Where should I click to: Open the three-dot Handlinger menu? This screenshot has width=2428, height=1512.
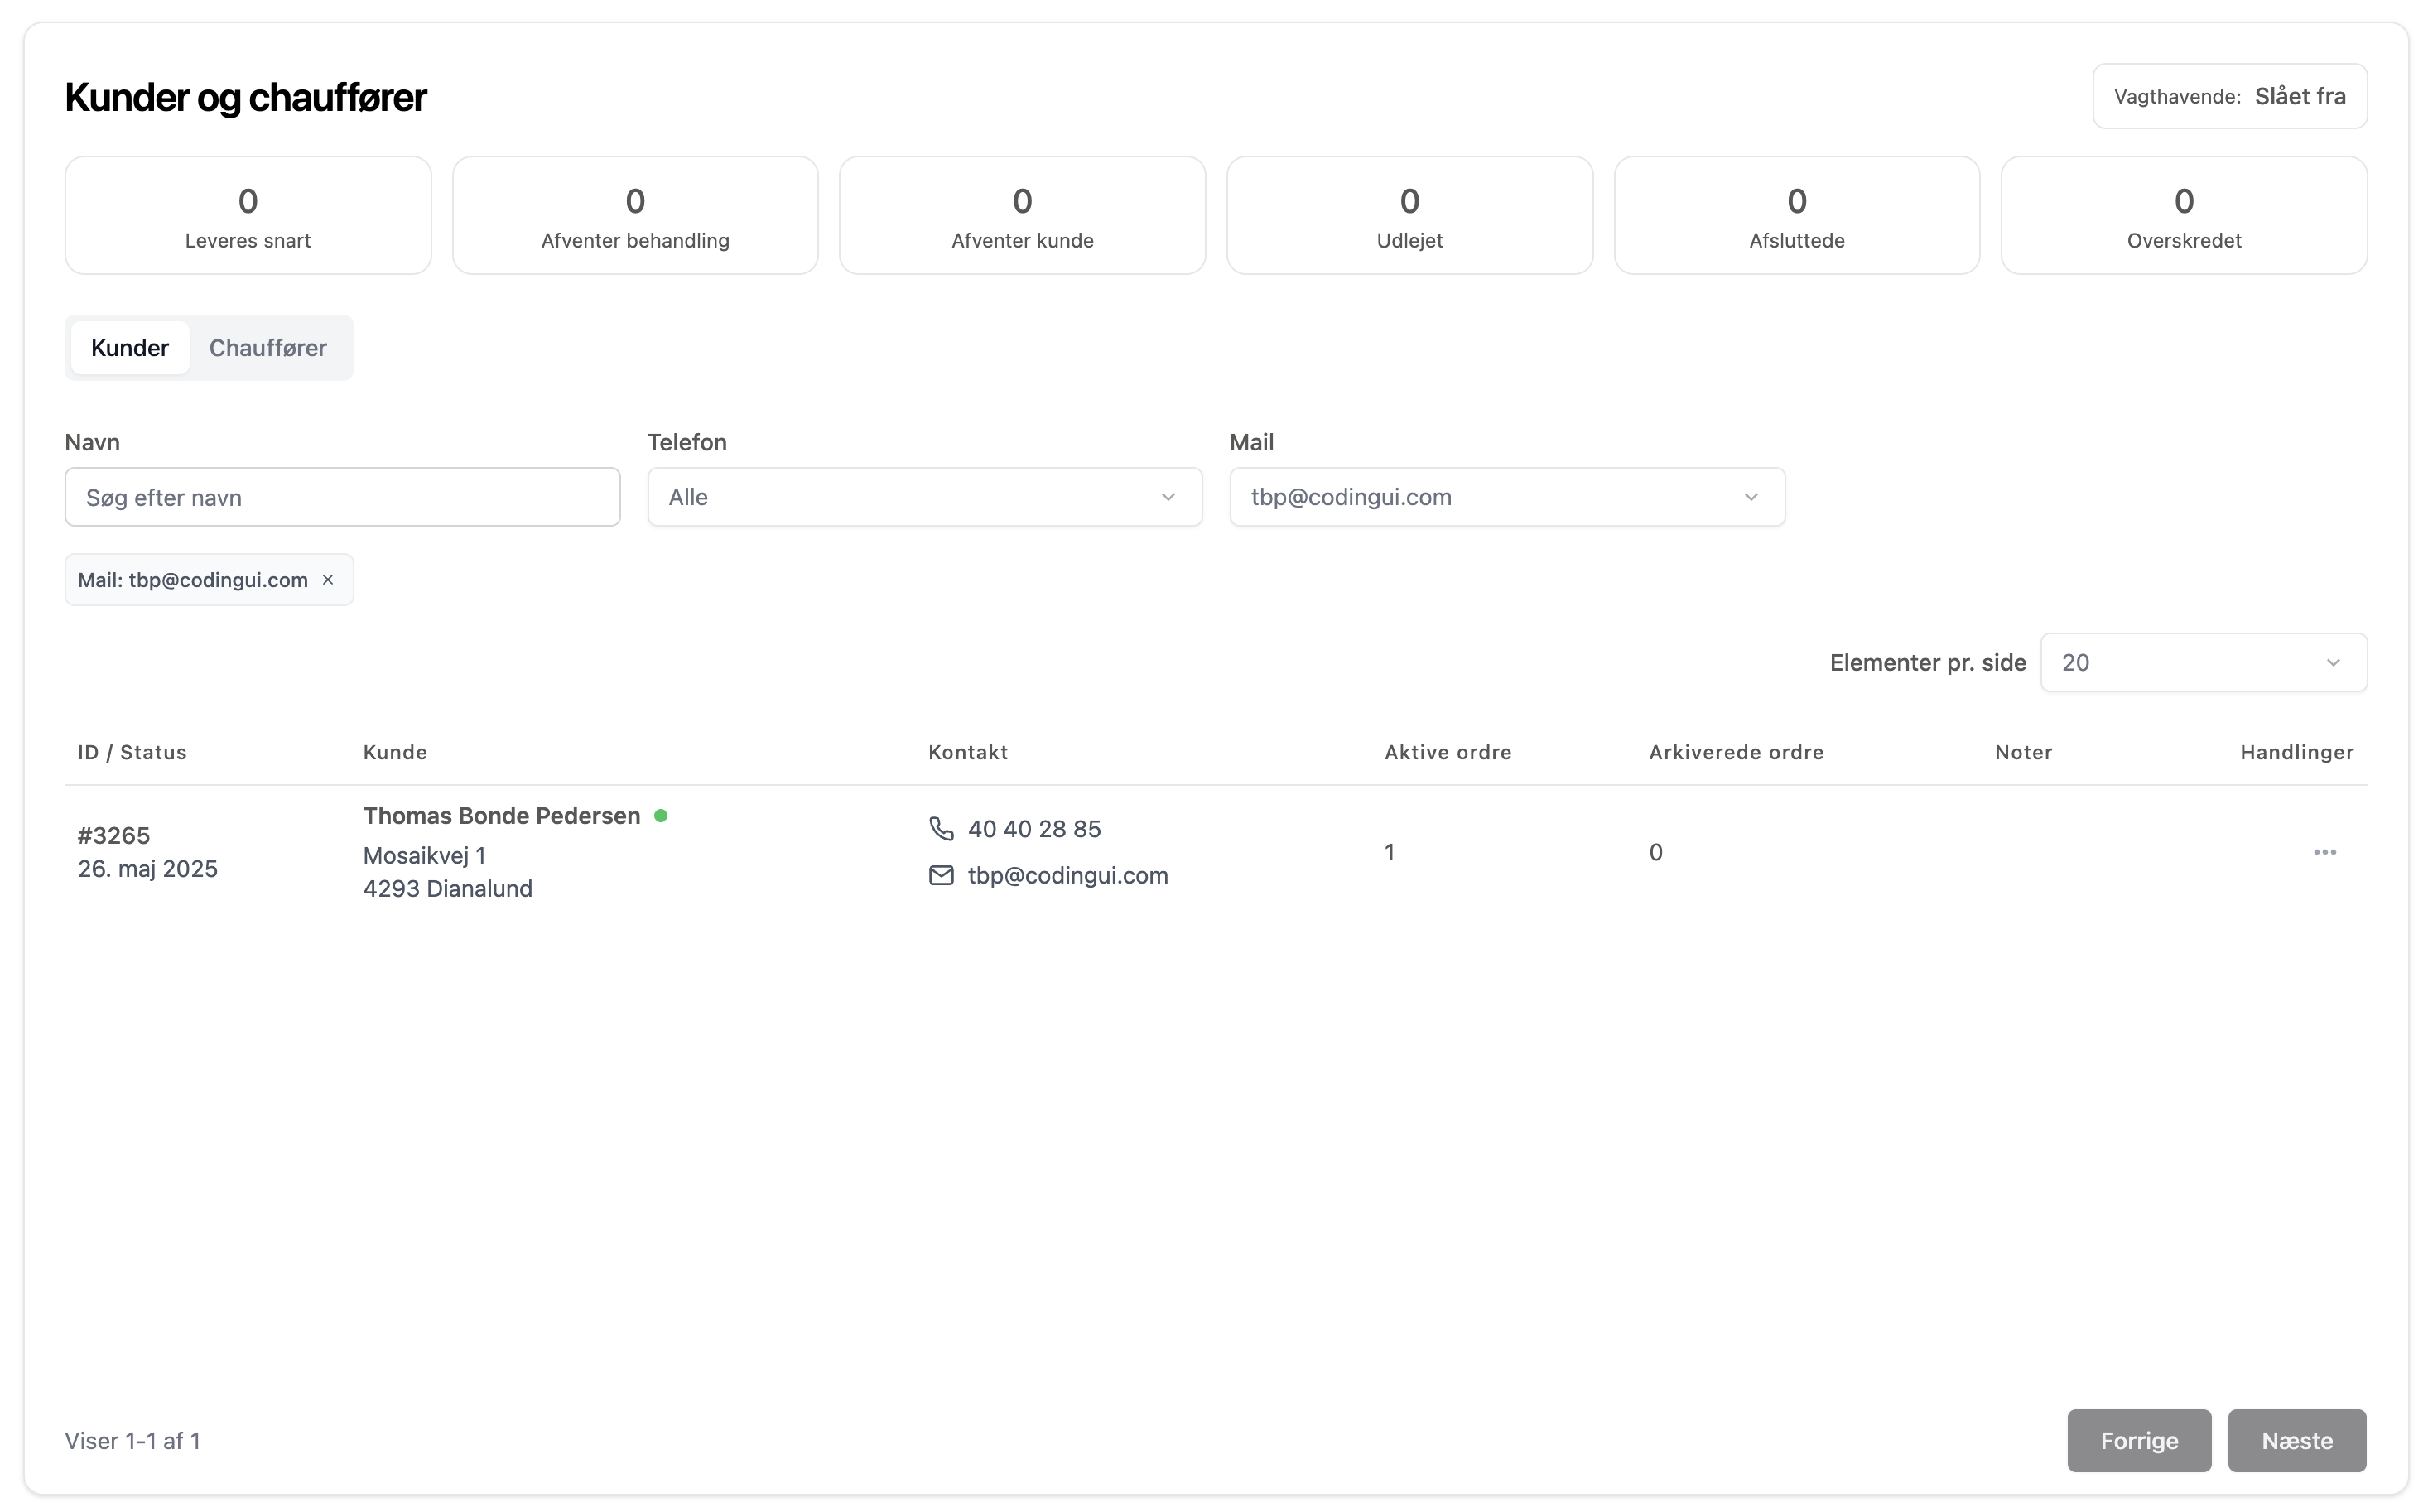(x=2324, y=852)
